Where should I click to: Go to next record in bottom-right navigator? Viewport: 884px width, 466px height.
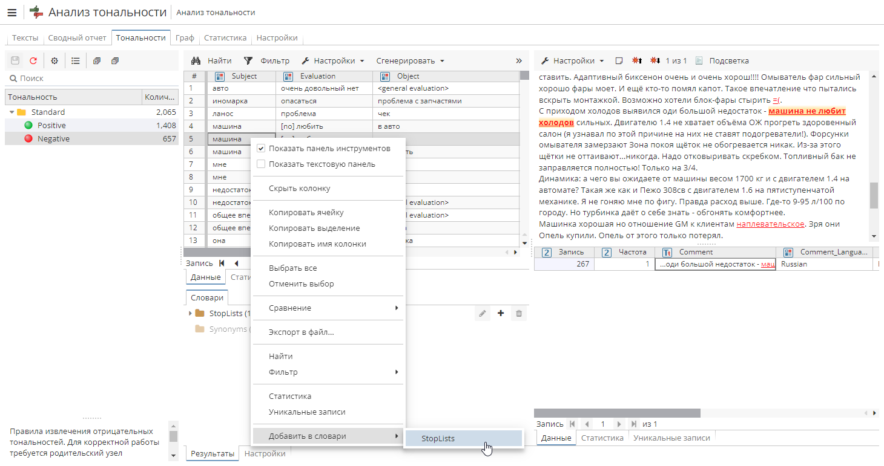click(x=618, y=424)
